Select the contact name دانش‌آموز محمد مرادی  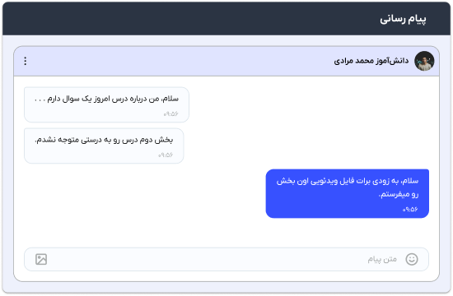(x=371, y=61)
